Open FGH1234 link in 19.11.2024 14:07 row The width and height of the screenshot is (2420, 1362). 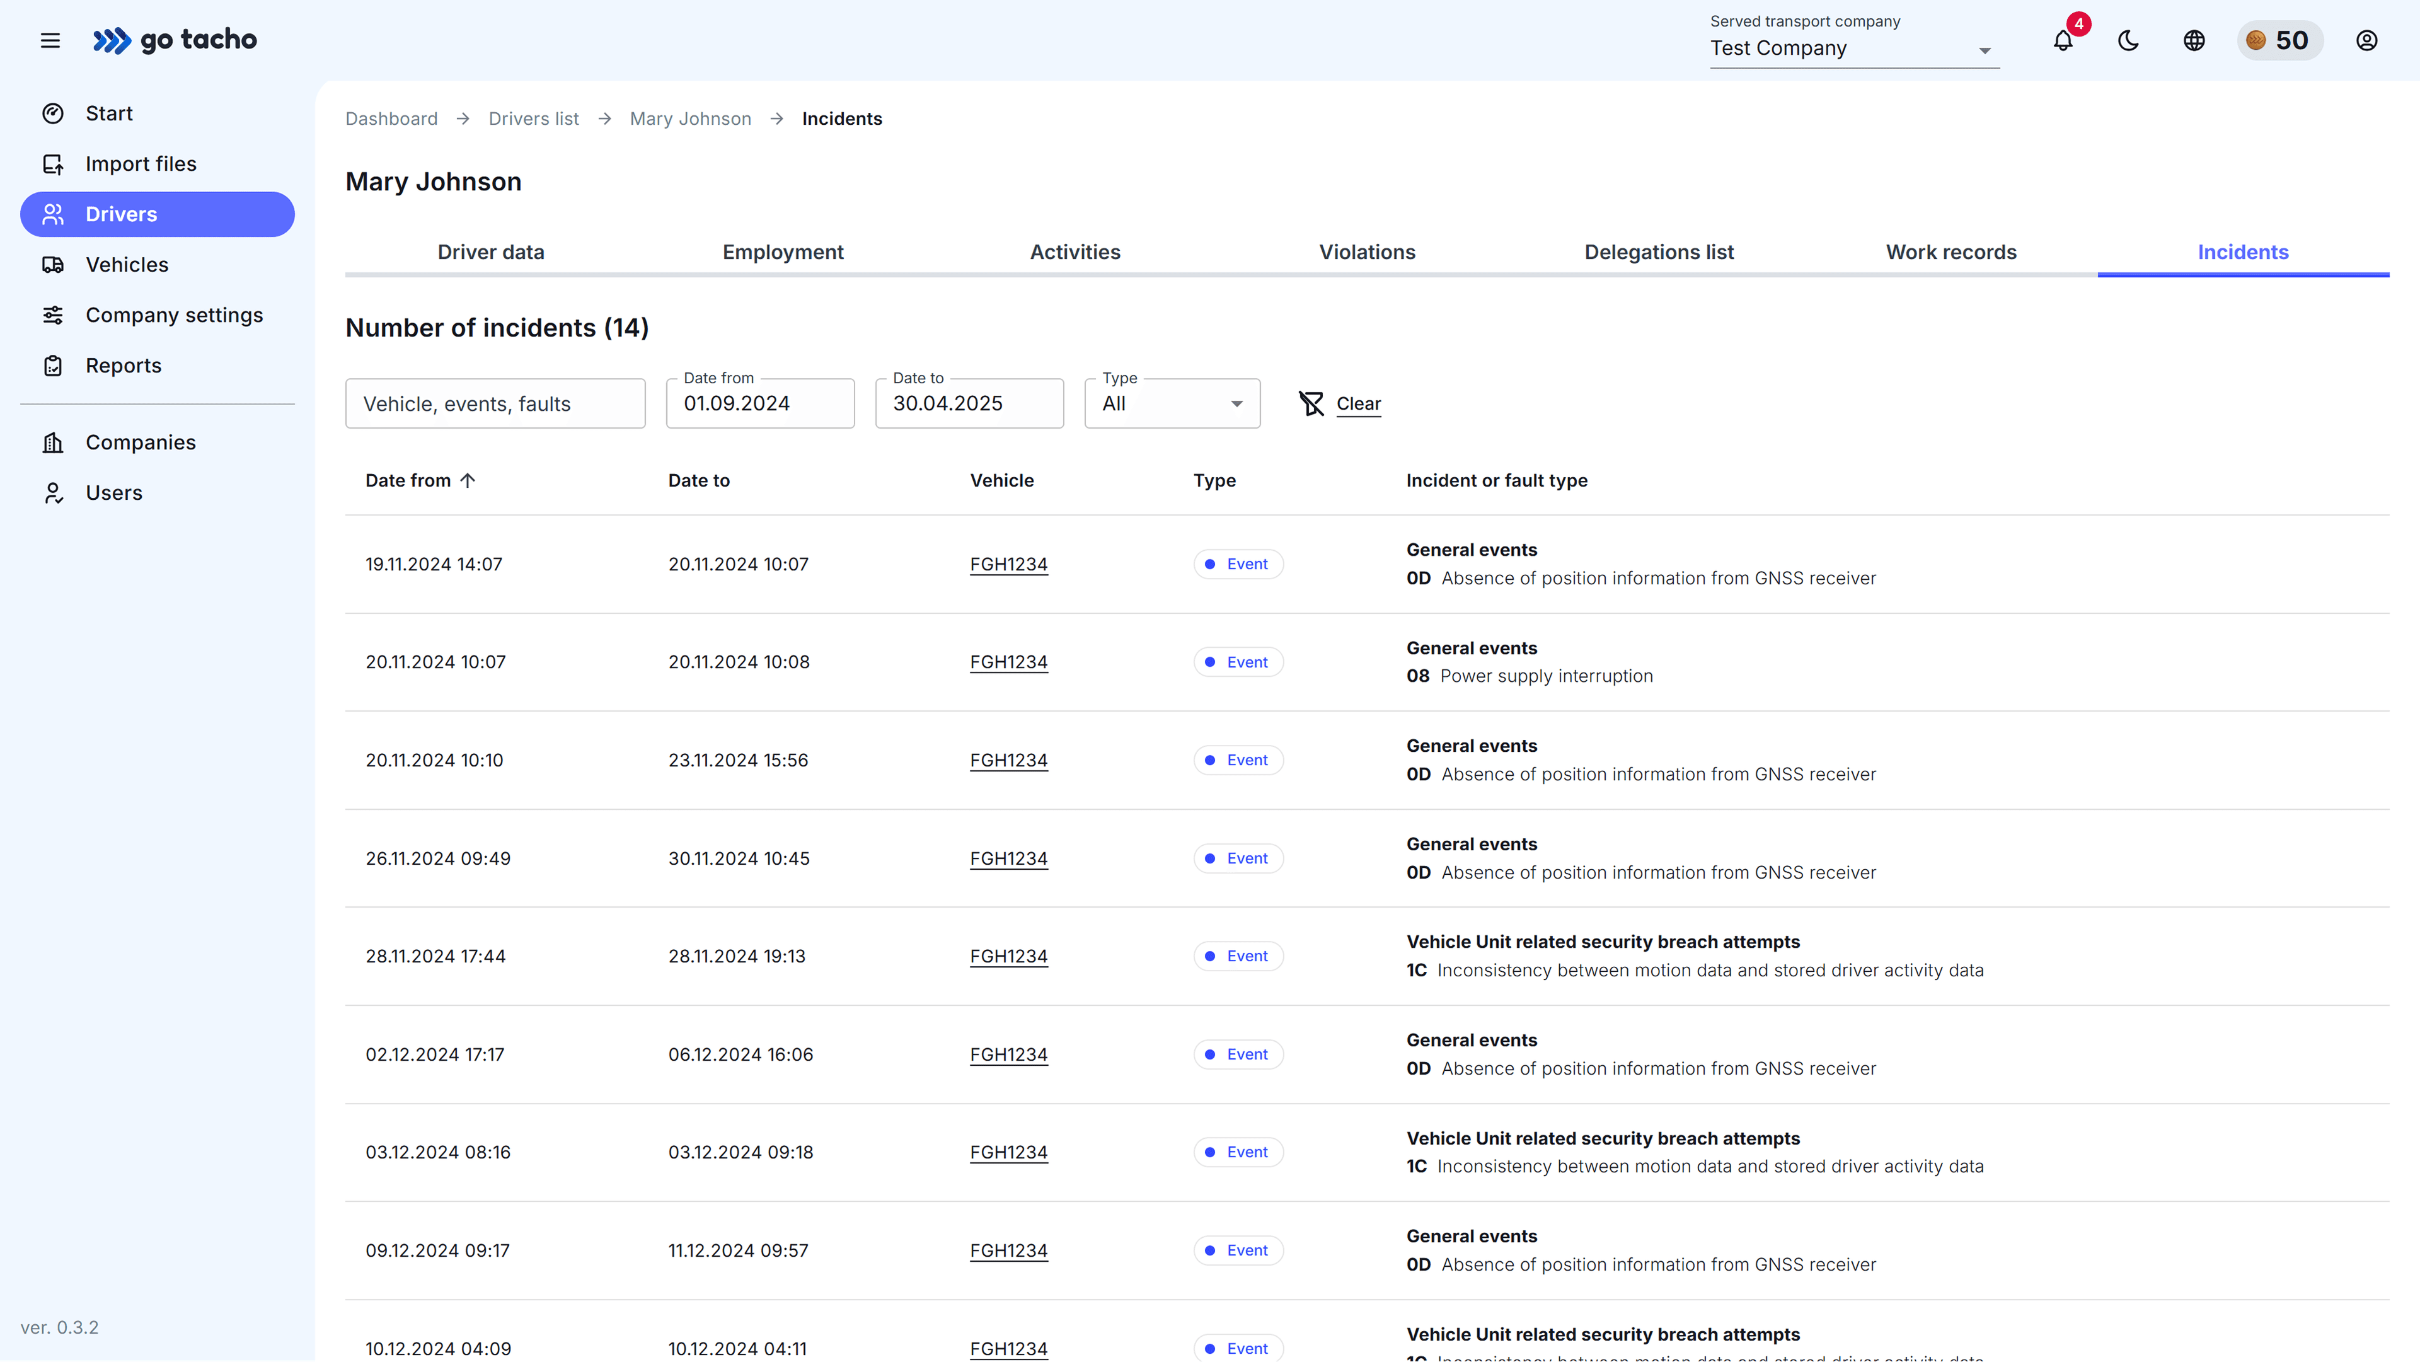[x=1009, y=565]
